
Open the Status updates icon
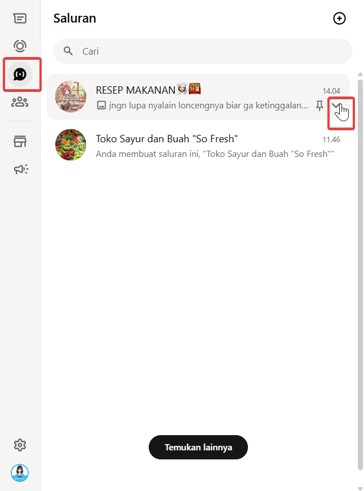click(x=20, y=46)
